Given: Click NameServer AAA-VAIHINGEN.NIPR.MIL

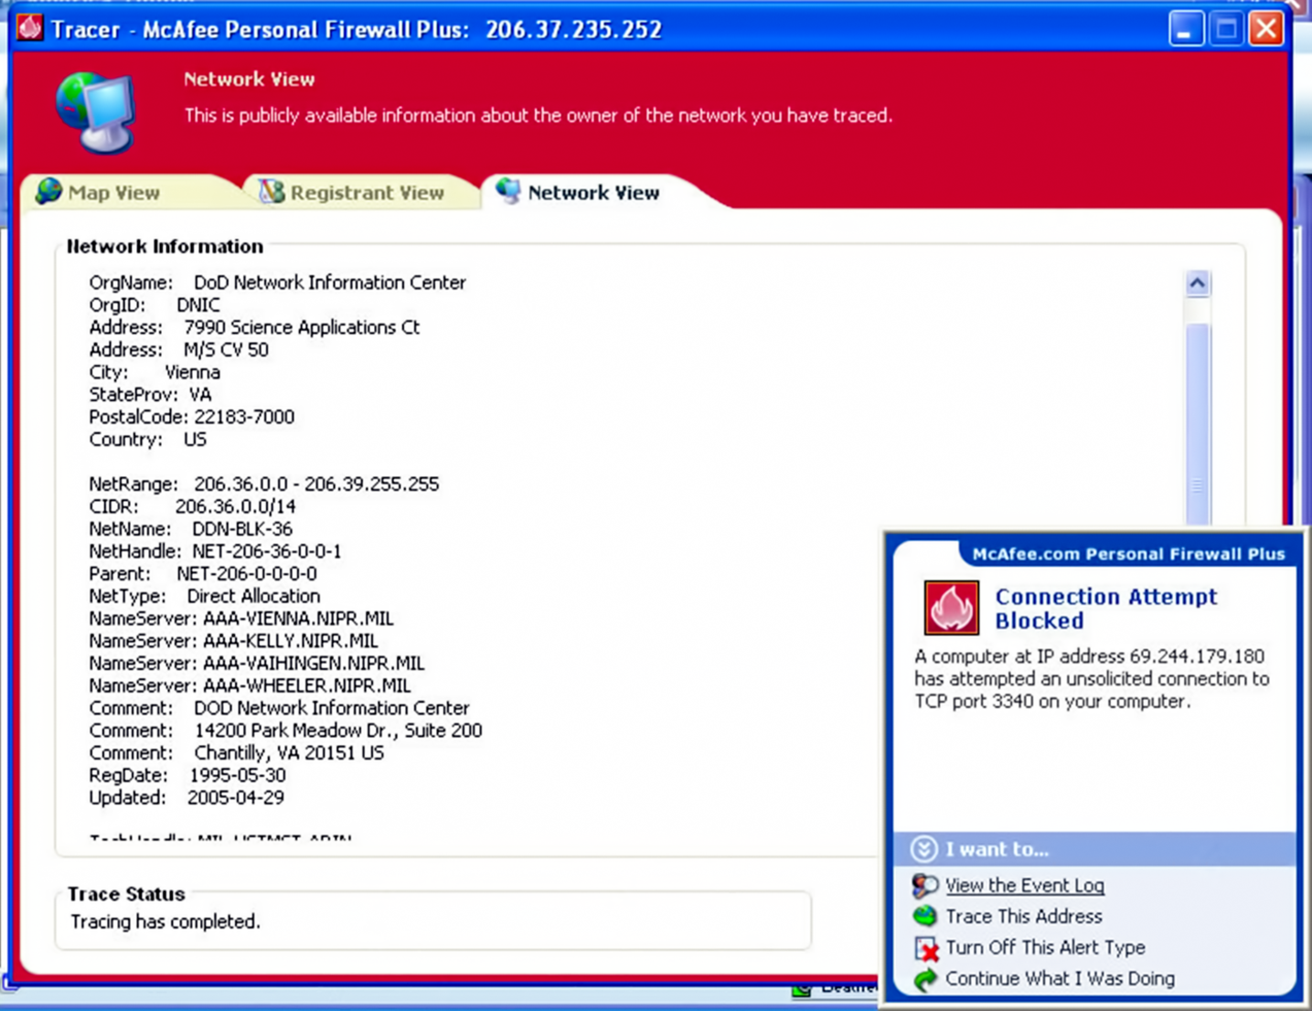Looking at the screenshot, I should pyautogui.click(x=314, y=663).
